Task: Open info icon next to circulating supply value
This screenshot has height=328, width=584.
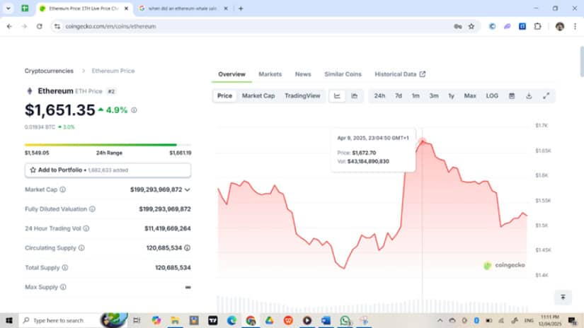Action: point(188,247)
